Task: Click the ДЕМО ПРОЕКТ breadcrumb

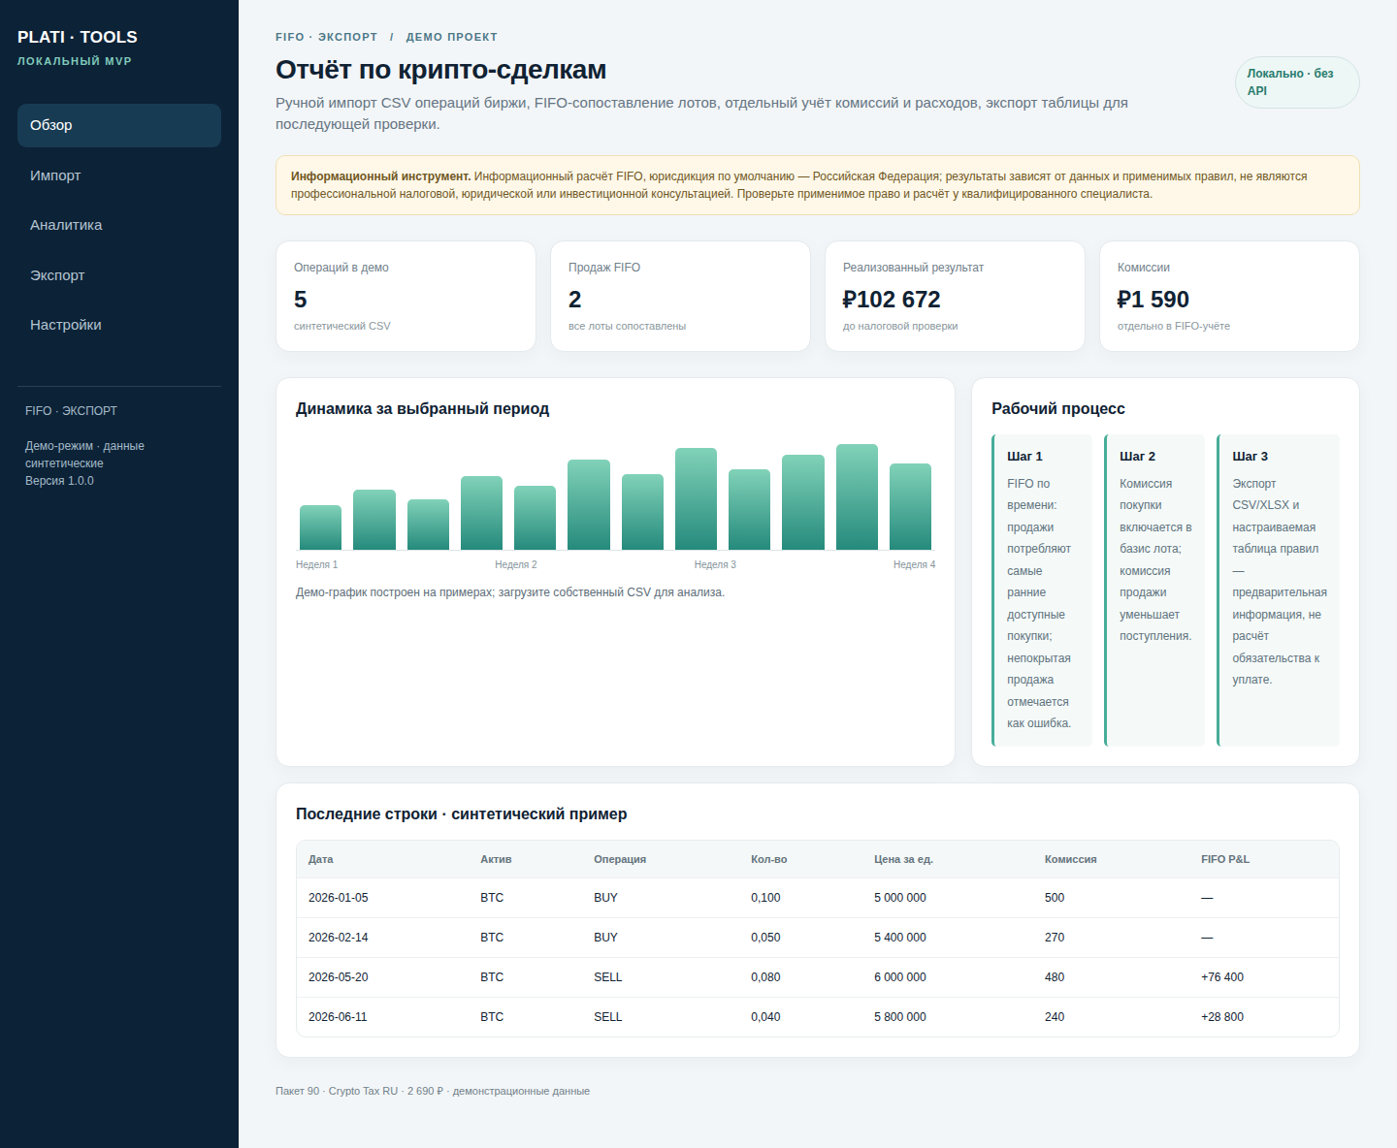Action: (452, 37)
